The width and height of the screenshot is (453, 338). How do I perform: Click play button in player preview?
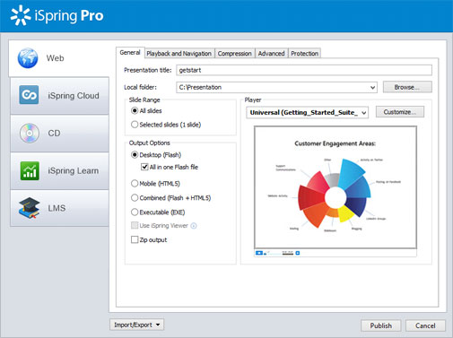(x=259, y=253)
